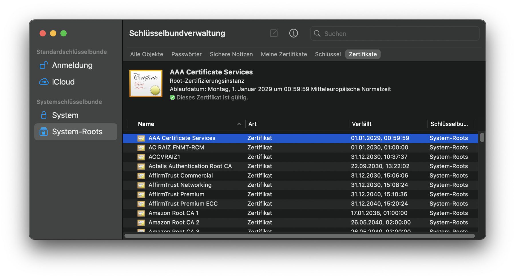Sort certificates by Verfällt column
This screenshot has width=515, height=278.
362,124
